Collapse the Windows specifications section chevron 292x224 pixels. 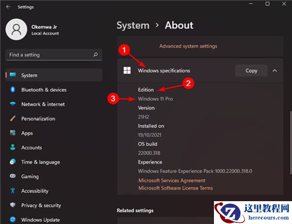(274, 71)
